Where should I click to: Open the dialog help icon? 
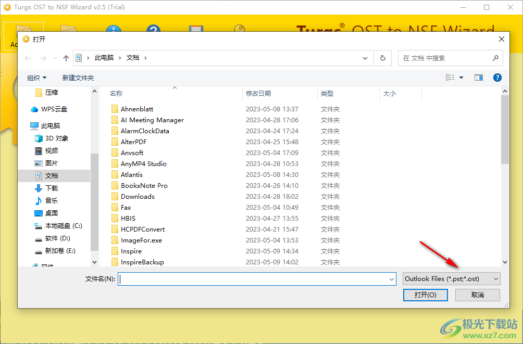[497, 78]
